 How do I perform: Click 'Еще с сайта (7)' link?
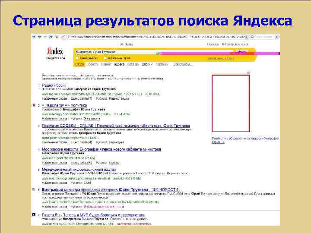[x=81, y=98]
